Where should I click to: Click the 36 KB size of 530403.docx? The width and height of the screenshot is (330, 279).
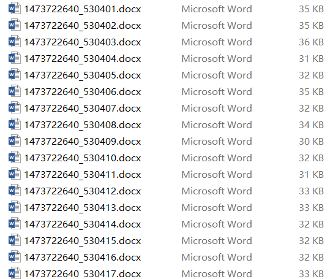pos(311,42)
